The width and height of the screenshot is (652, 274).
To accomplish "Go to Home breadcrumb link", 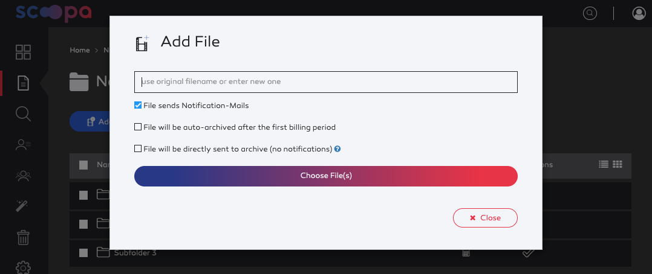I will 80,50.
